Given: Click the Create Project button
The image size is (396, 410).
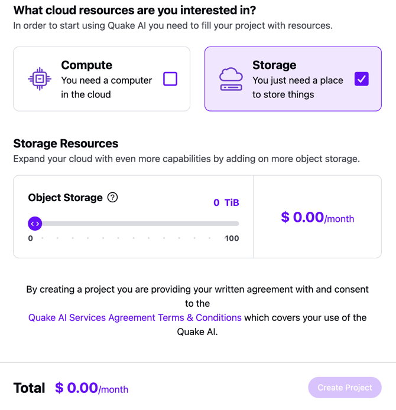Looking at the screenshot, I should [345, 388].
